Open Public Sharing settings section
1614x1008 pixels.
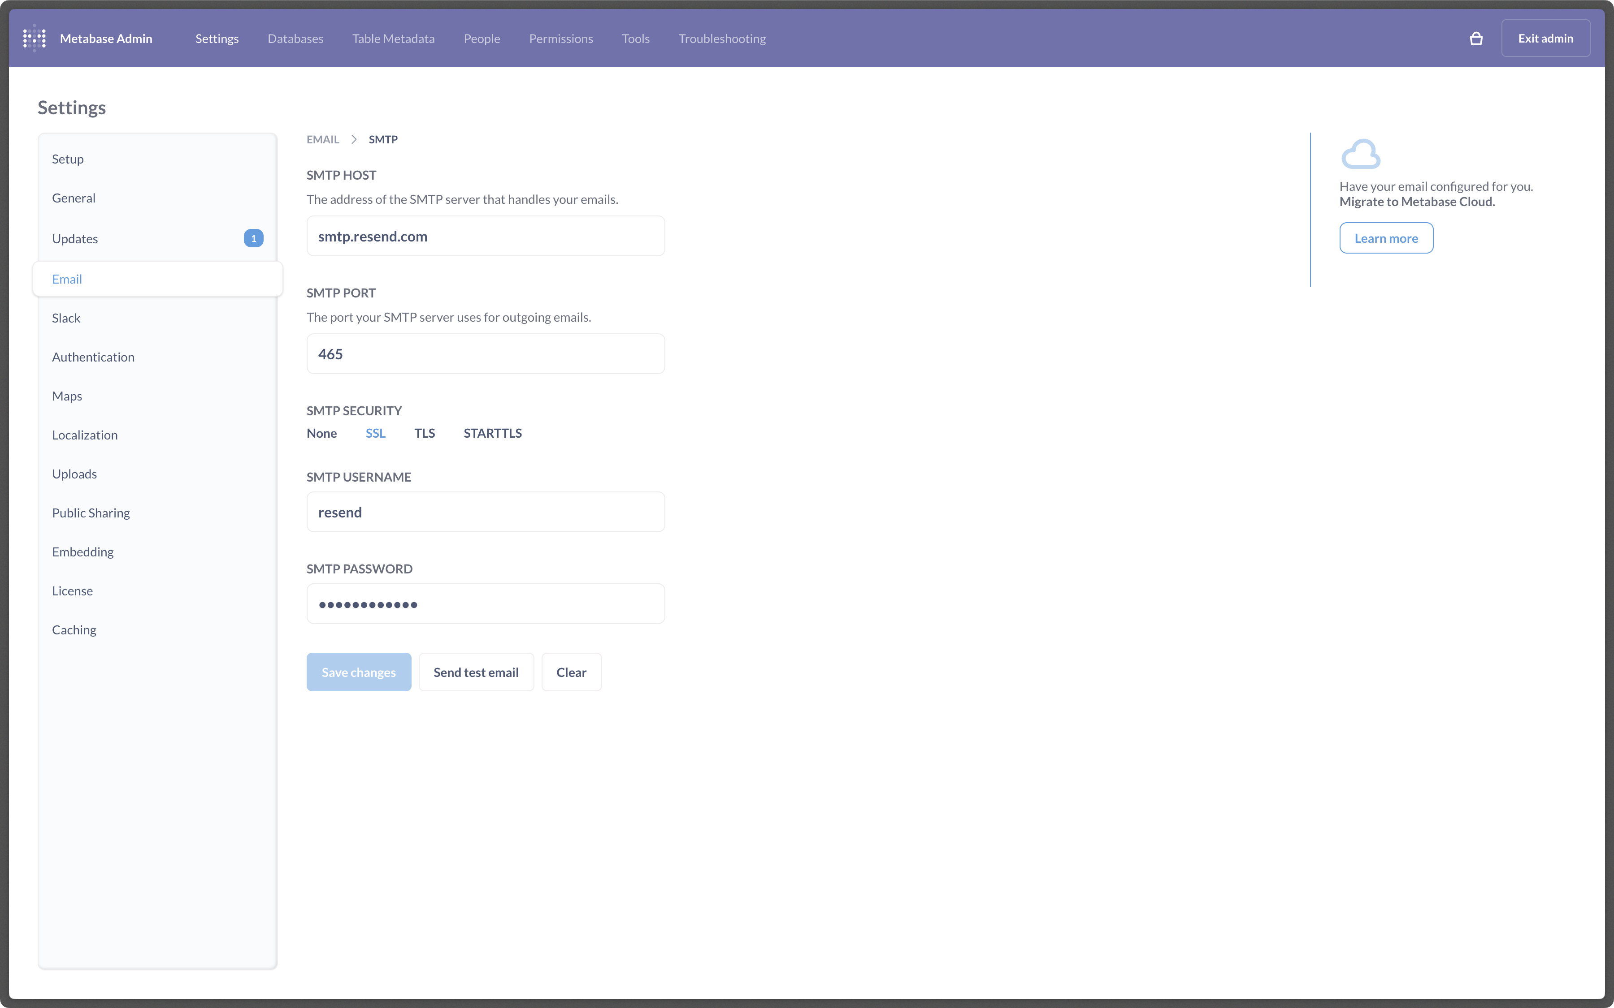157,513
